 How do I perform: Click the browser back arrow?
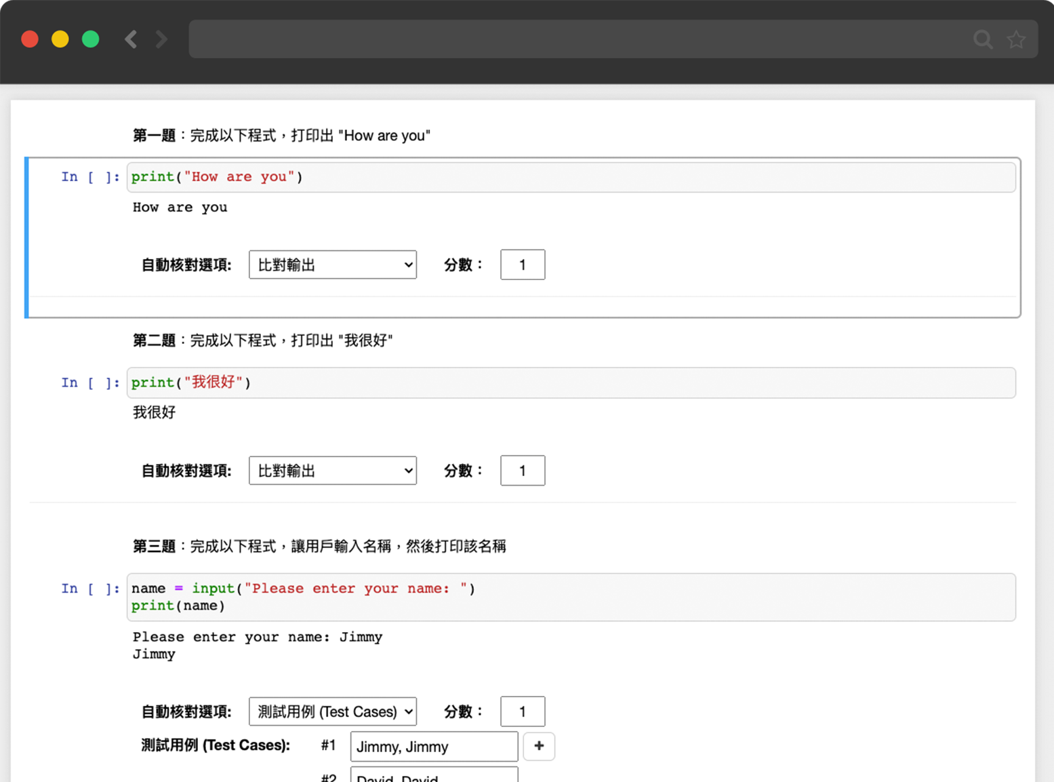[x=131, y=39]
